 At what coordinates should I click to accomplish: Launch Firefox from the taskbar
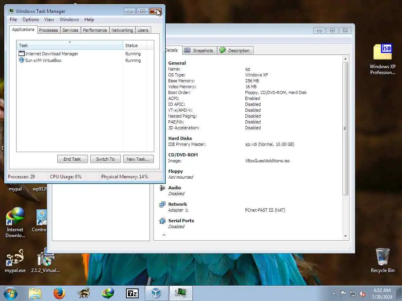point(59,294)
